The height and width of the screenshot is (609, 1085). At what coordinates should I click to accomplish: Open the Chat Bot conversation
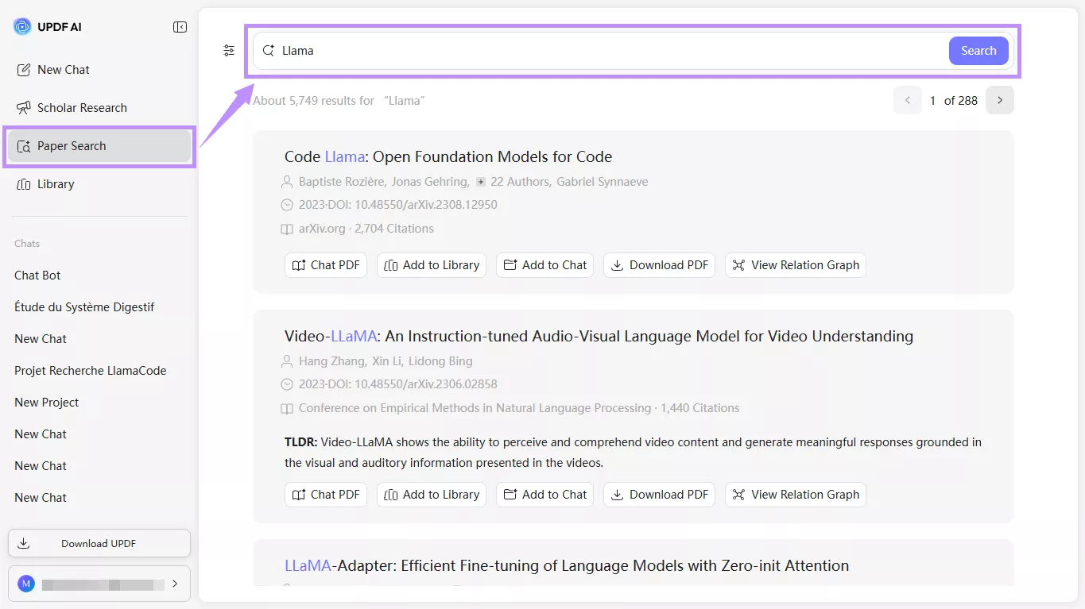coord(37,275)
